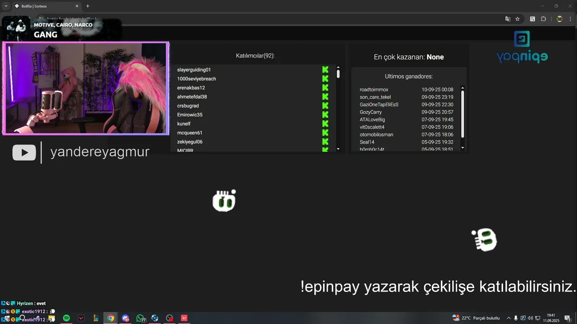577x324 pixels.
Task: Click Kick icon beside crsbugrad
Action: pyautogui.click(x=325, y=106)
